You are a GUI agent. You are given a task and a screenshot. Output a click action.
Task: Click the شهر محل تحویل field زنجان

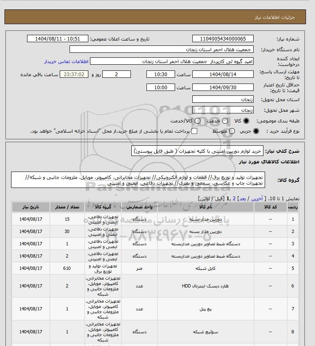(223, 110)
